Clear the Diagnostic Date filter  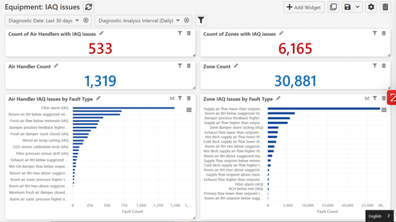click(86, 20)
